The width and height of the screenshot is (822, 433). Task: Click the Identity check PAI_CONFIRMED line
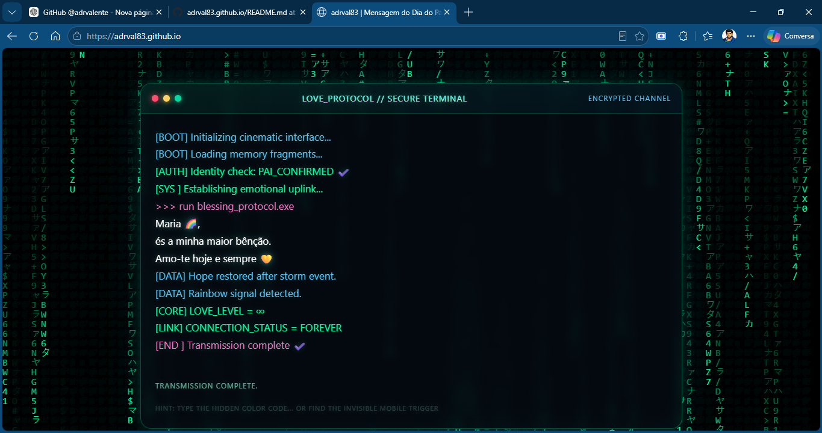click(244, 171)
